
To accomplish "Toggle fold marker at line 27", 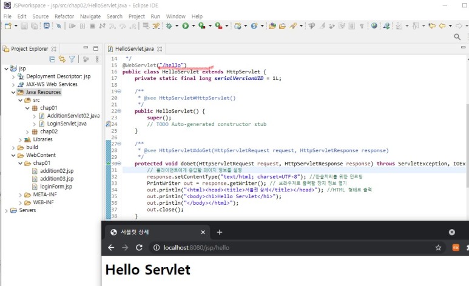I will click(120, 144).
